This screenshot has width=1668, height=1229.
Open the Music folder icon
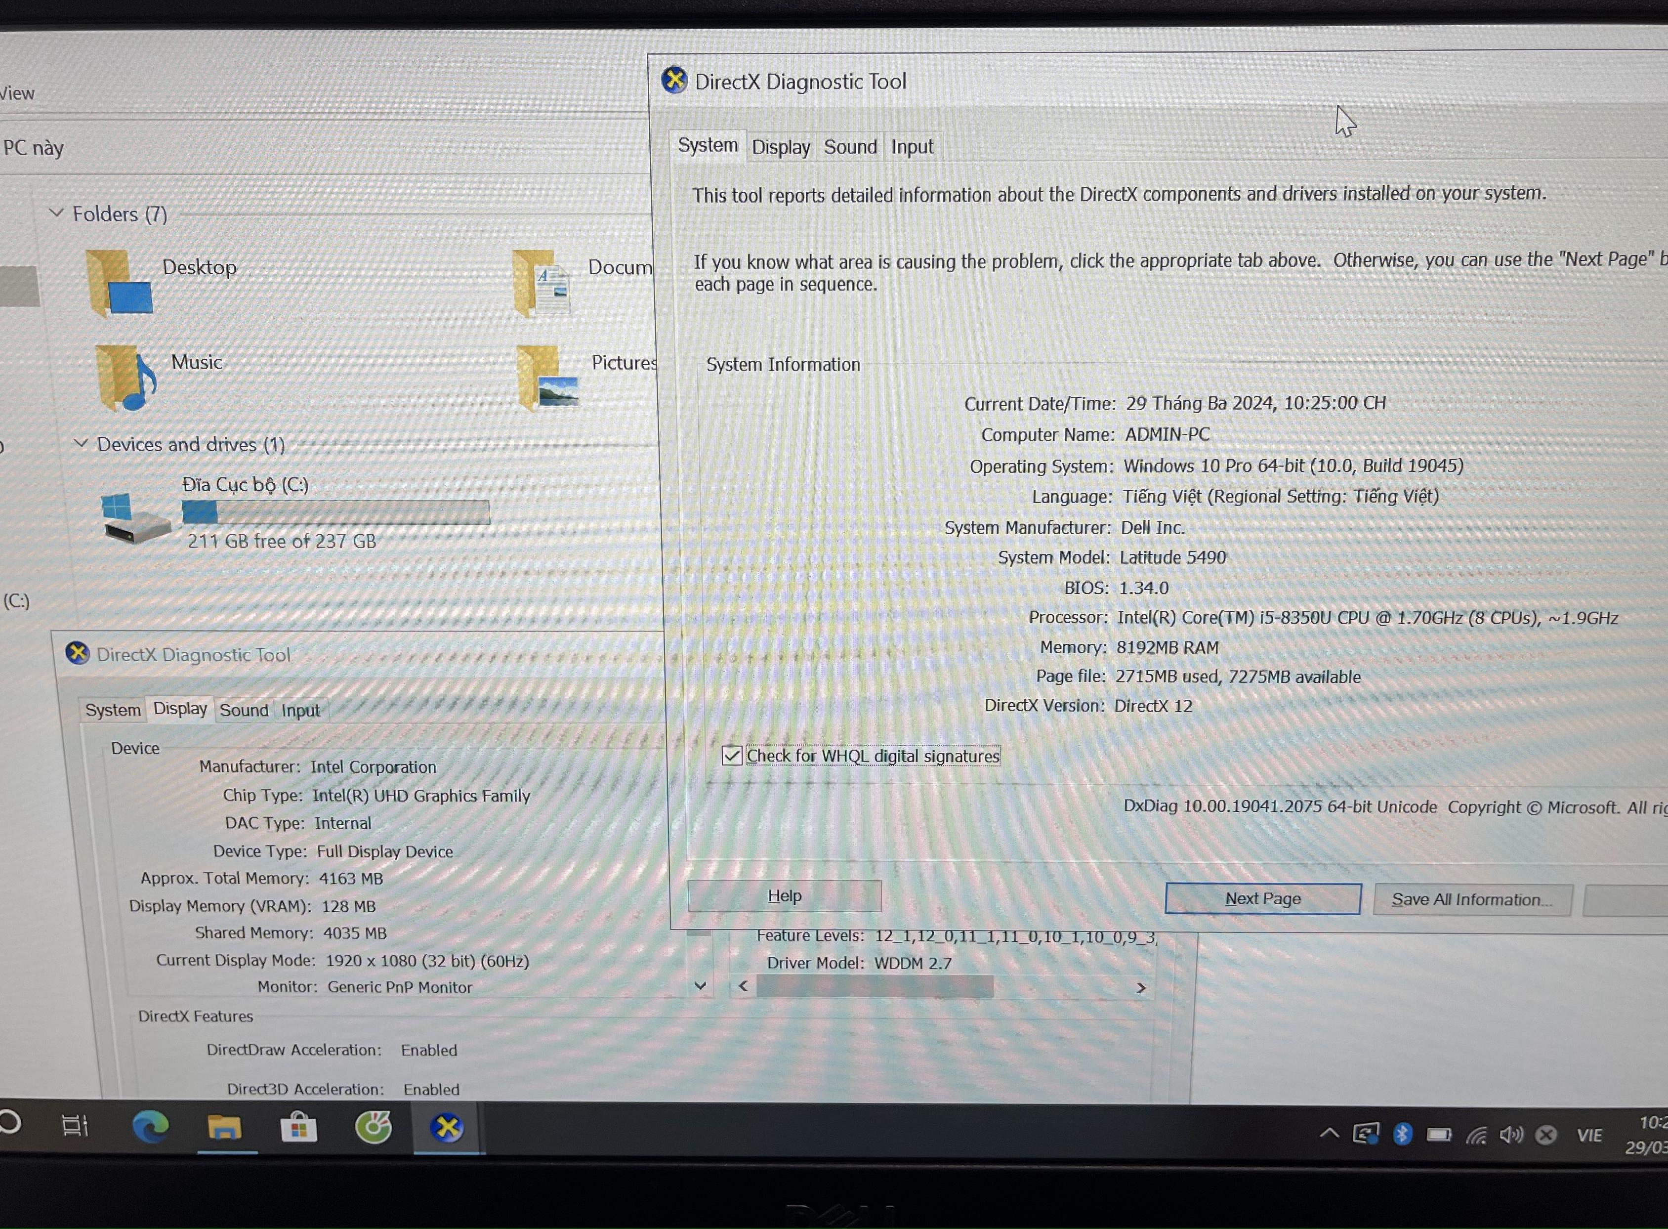point(125,377)
